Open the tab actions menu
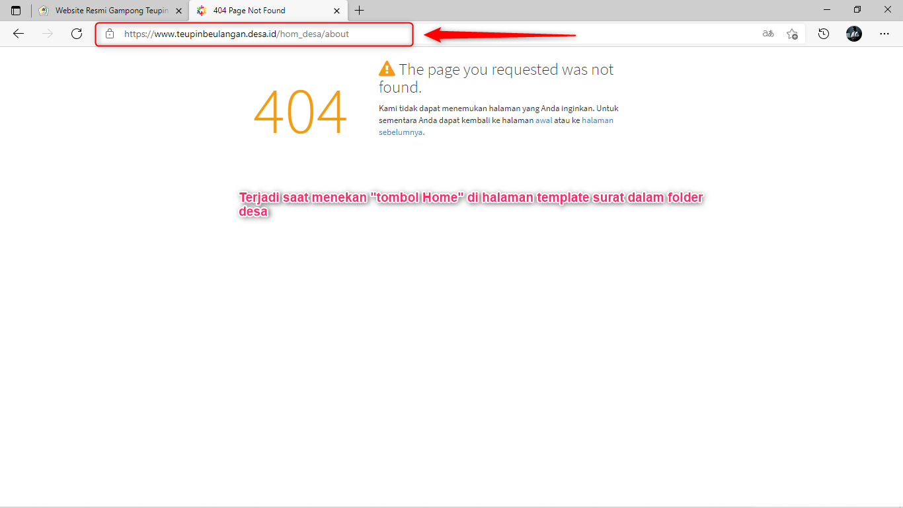Viewport: 903px width, 508px height. click(x=15, y=10)
